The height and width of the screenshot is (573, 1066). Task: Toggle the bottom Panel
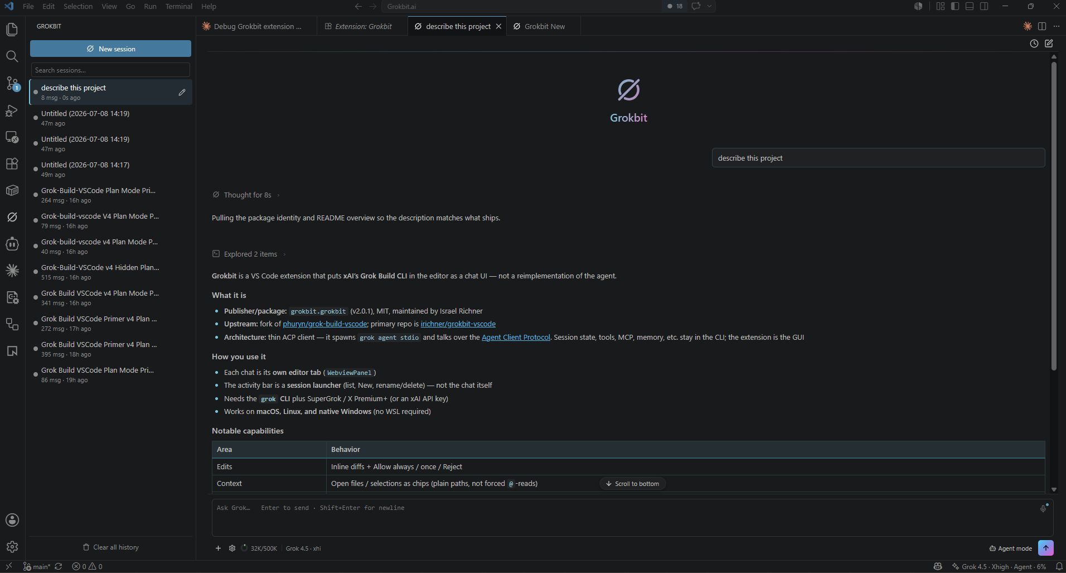(x=970, y=7)
